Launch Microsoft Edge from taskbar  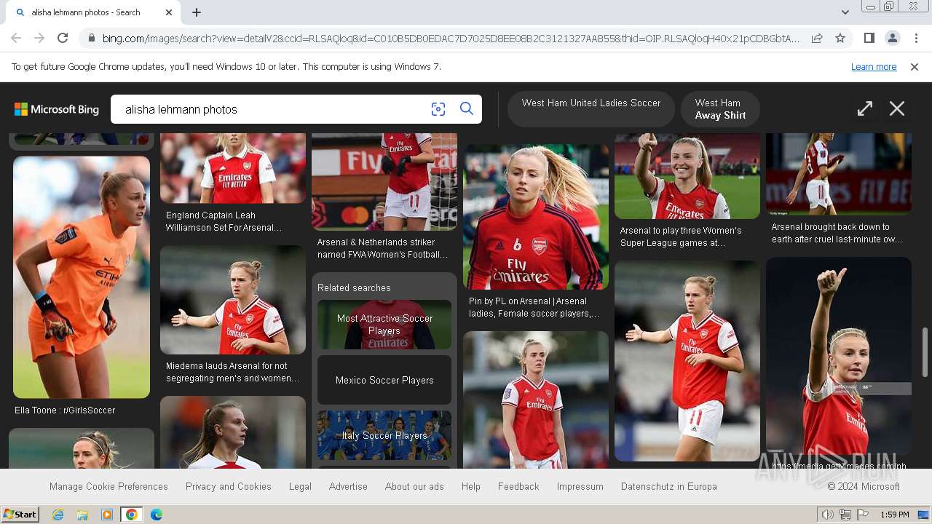(x=157, y=515)
